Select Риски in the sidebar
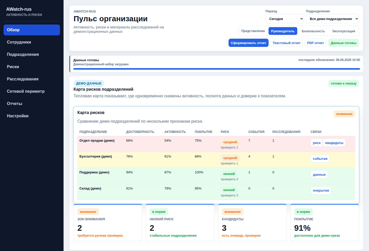 (x=32, y=67)
